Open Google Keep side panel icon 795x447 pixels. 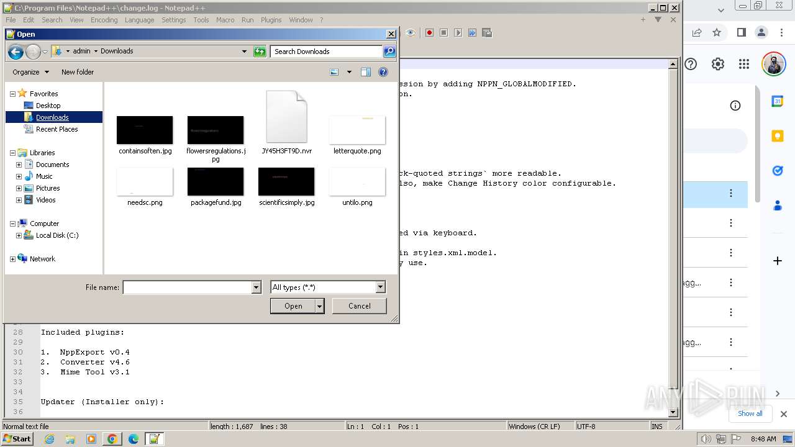pos(778,136)
